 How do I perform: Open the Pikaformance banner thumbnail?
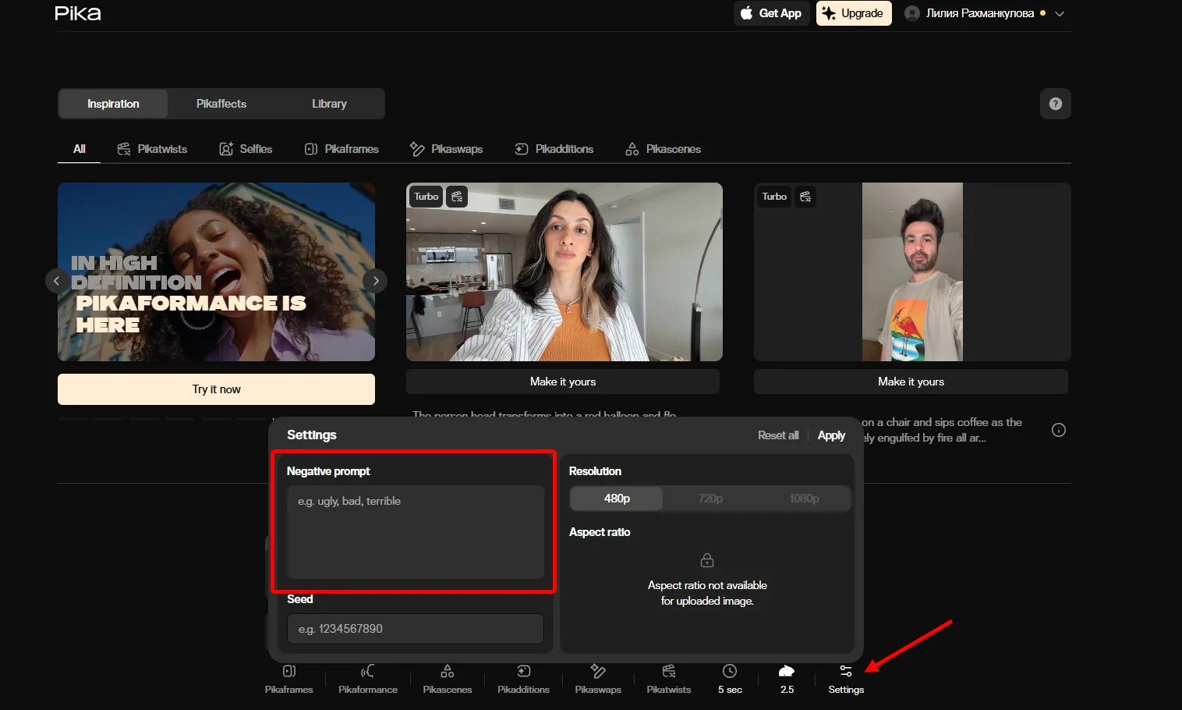(x=216, y=272)
